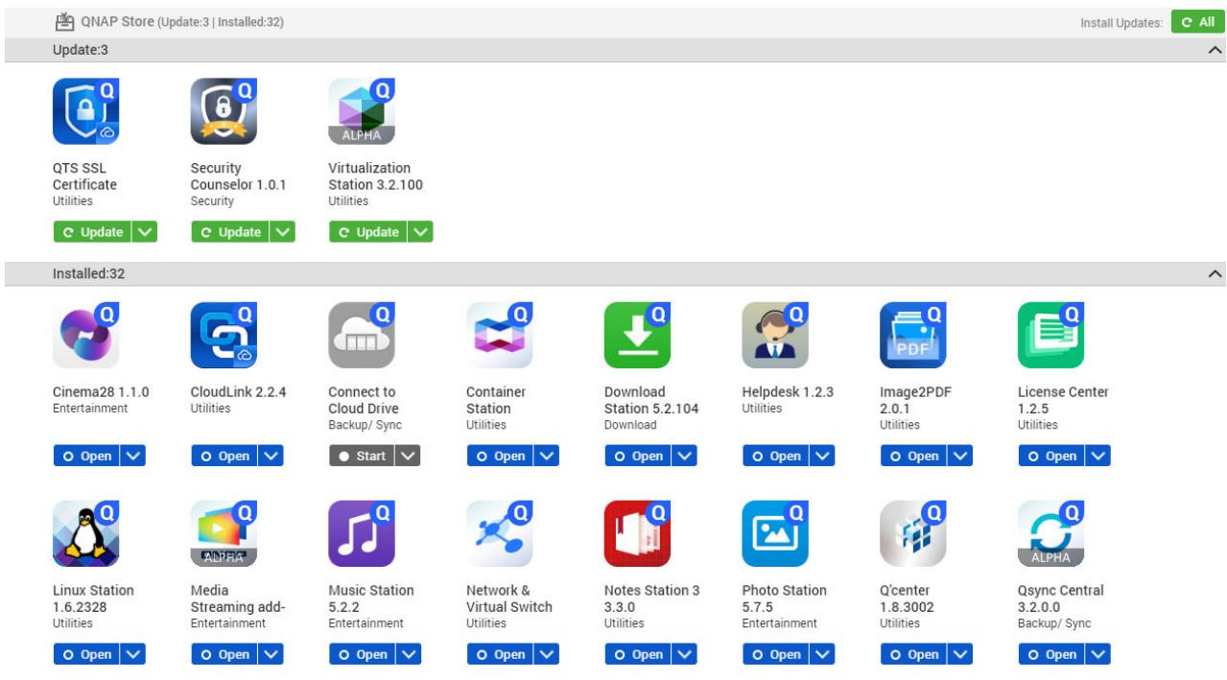Click the 'Q'center 1.8.3002' name text
The height and width of the screenshot is (680, 1227).
point(905,598)
